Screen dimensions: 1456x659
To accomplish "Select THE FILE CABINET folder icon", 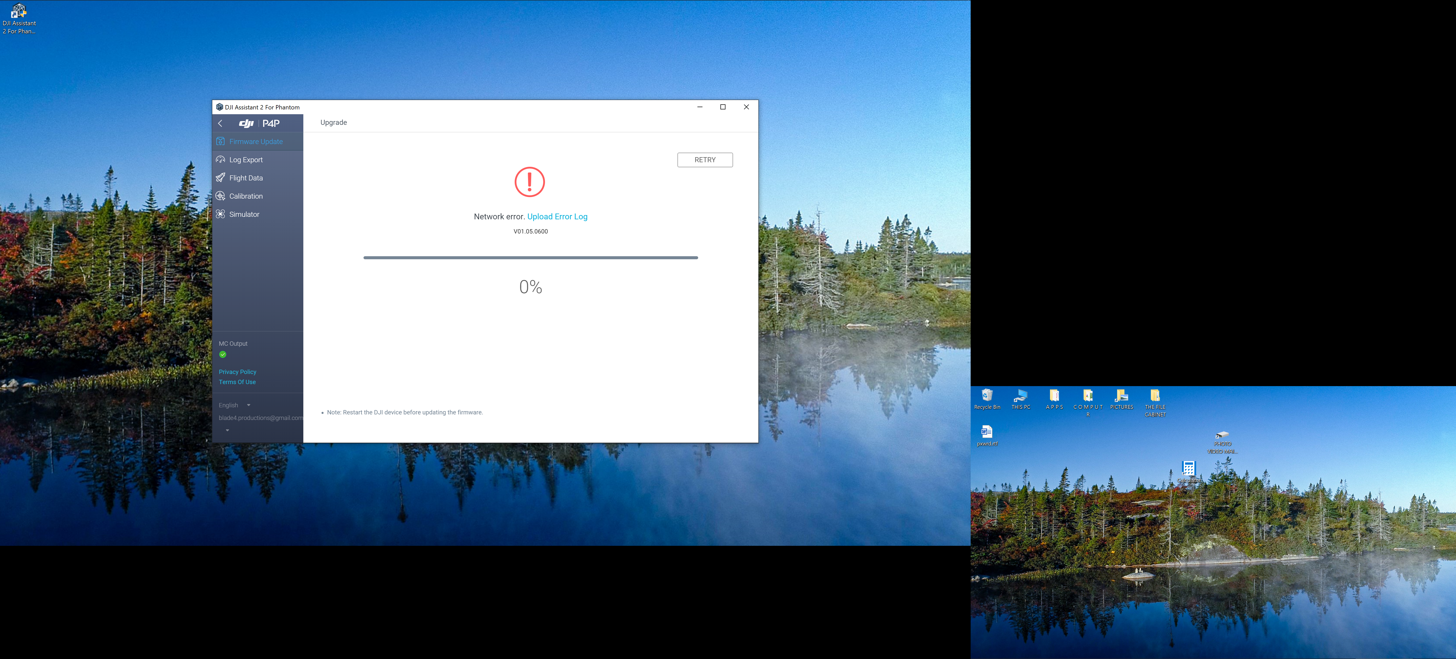I will tap(1155, 403).
